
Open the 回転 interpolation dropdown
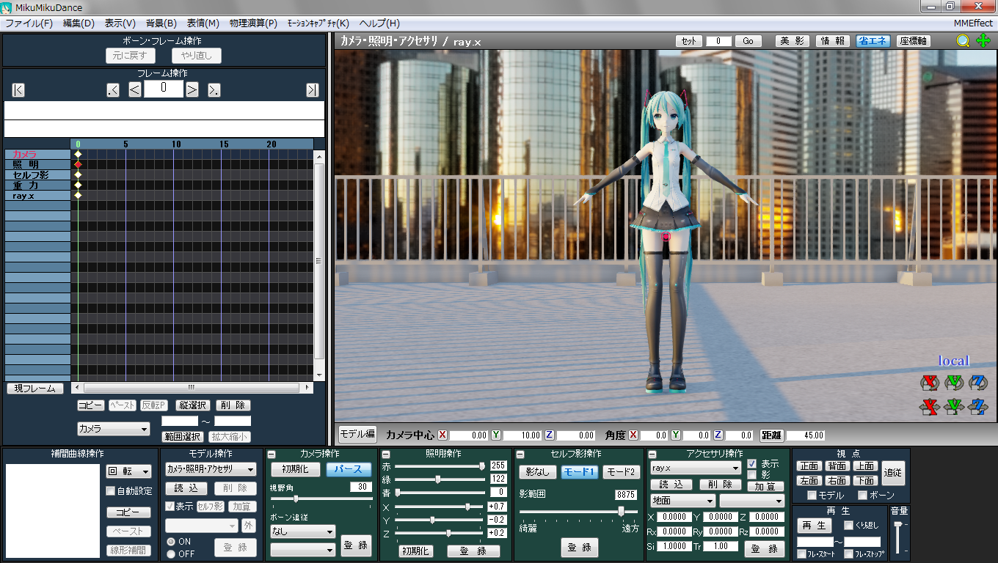click(128, 471)
